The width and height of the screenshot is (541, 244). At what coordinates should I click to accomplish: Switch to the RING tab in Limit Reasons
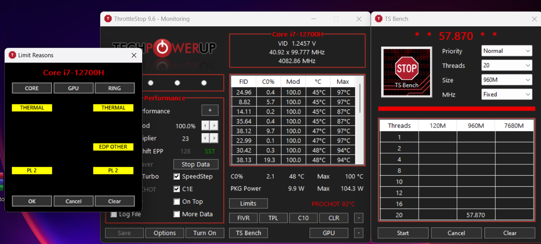click(x=115, y=88)
